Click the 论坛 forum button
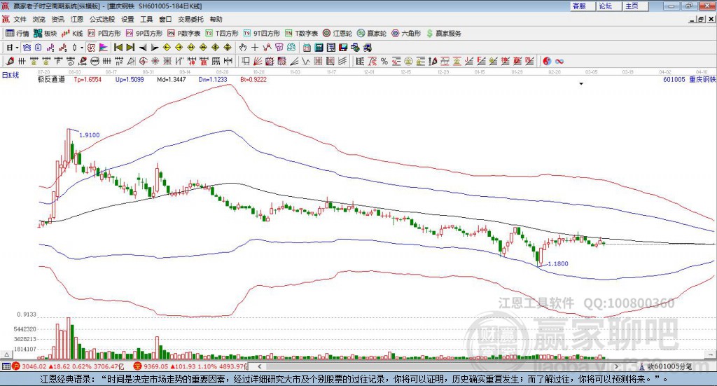Viewport: 717px width, 386px height. [609, 6]
